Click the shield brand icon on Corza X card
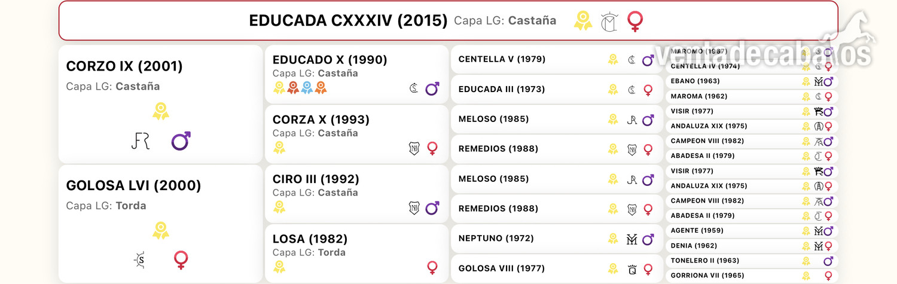 pyautogui.click(x=414, y=148)
